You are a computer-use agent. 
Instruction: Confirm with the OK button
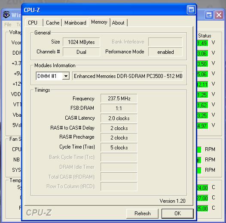(177, 214)
